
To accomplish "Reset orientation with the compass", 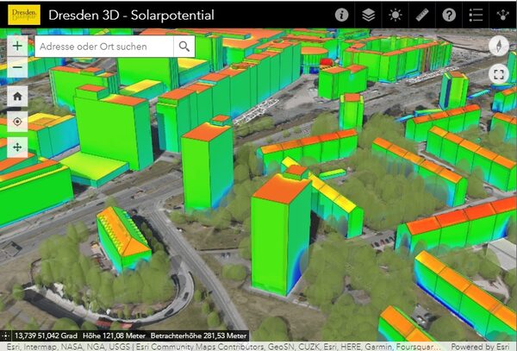I will point(499,47).
